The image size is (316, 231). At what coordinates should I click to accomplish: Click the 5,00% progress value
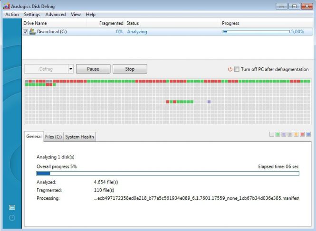[297, 32]
